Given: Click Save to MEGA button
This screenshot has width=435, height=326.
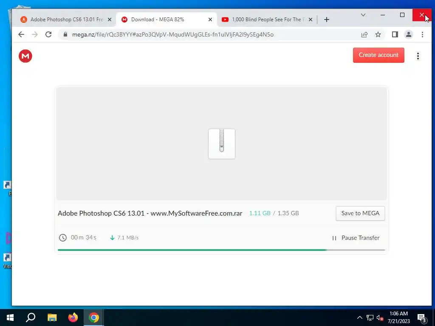Looking at the screenshot, I should pyautogui.click(x=360, y=213).
